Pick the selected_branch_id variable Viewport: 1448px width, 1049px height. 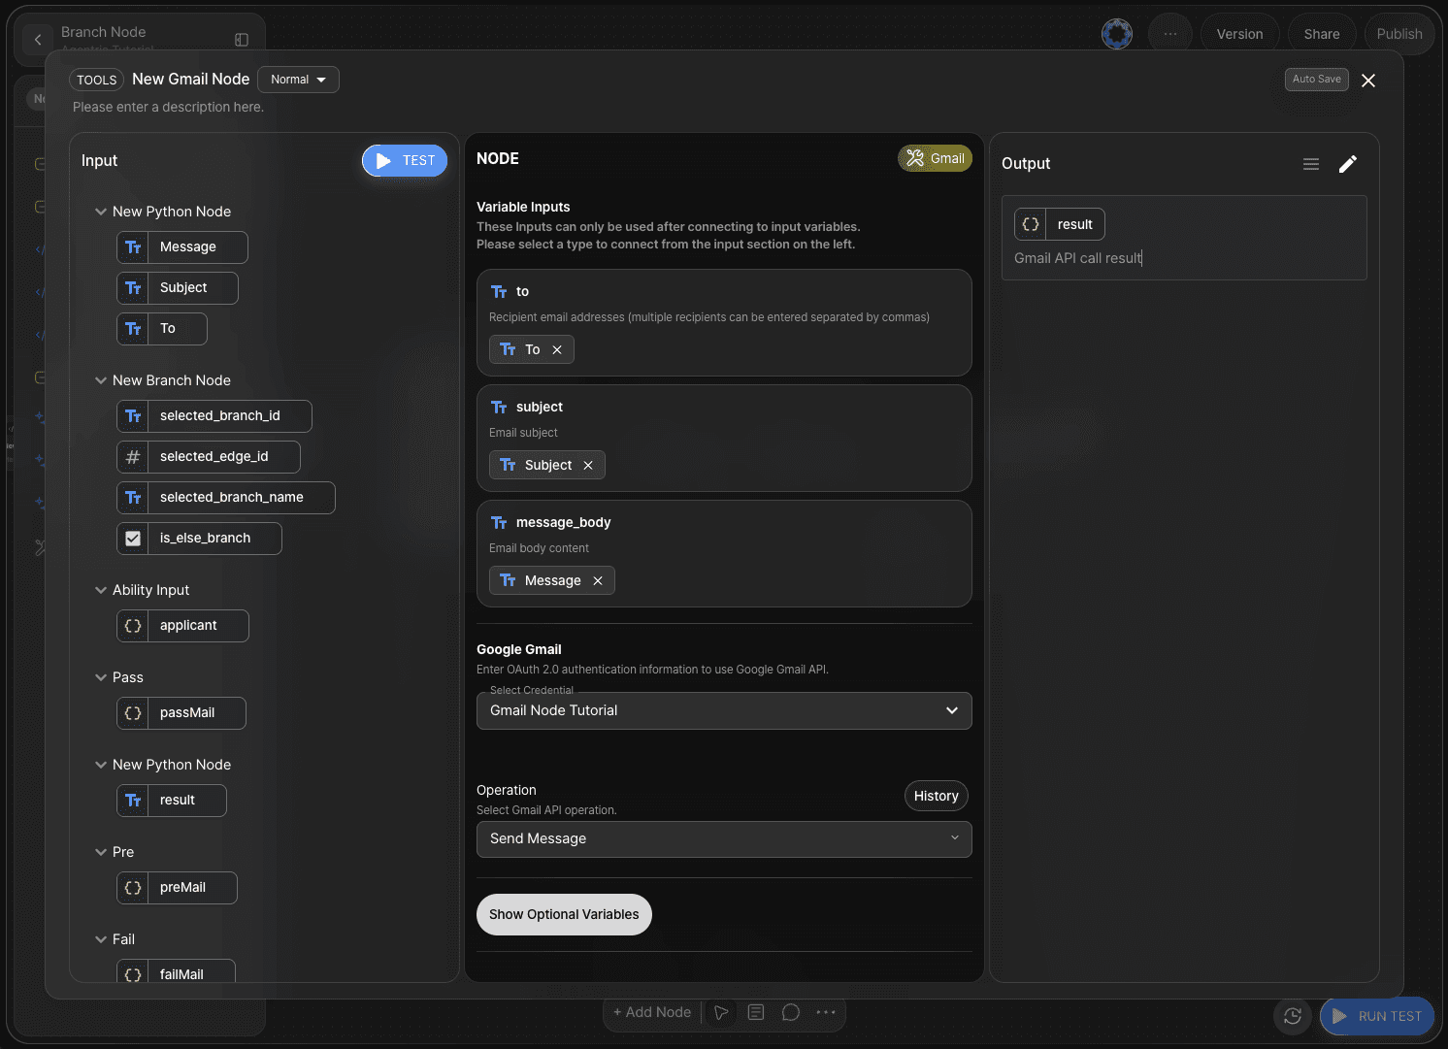[214, 416]
